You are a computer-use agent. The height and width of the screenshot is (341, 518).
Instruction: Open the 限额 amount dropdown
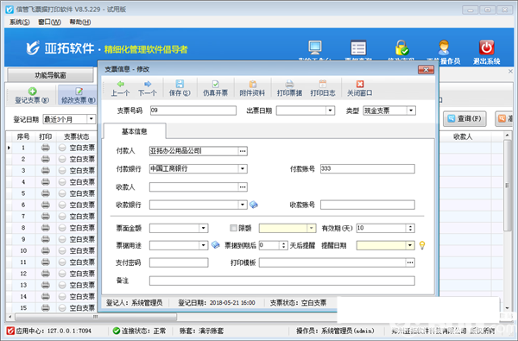click(x=312, y=228)
